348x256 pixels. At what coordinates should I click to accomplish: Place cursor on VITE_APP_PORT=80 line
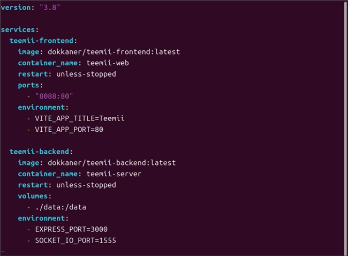coord(69,130)
